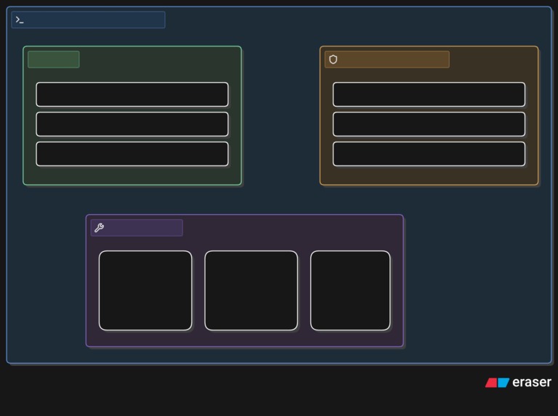
Task: Select the narrowest node in the purple group
Action: pos(350,290)
